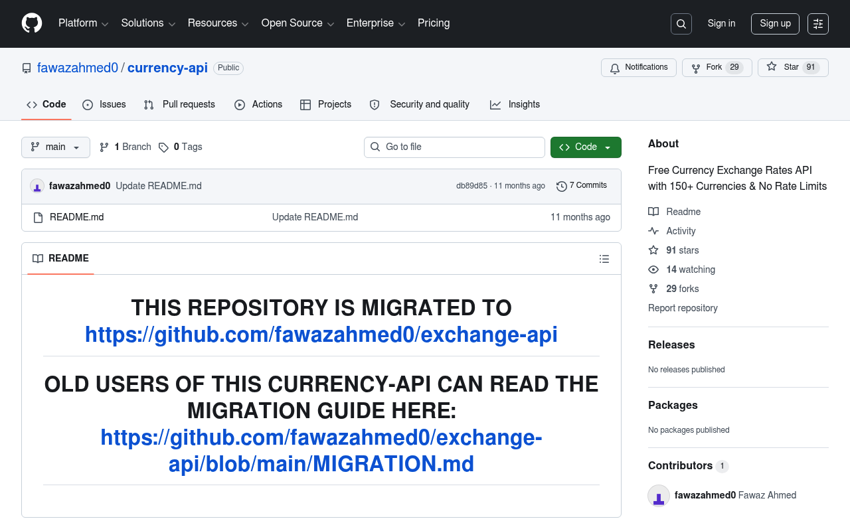Click the repository icon beside owner name
The width and height of the screenshot is (850, 531).
[x=27, y=68]
